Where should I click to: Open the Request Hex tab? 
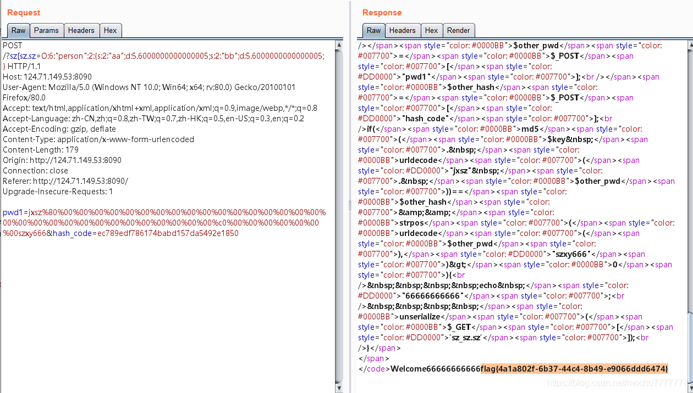click(111, 31)
